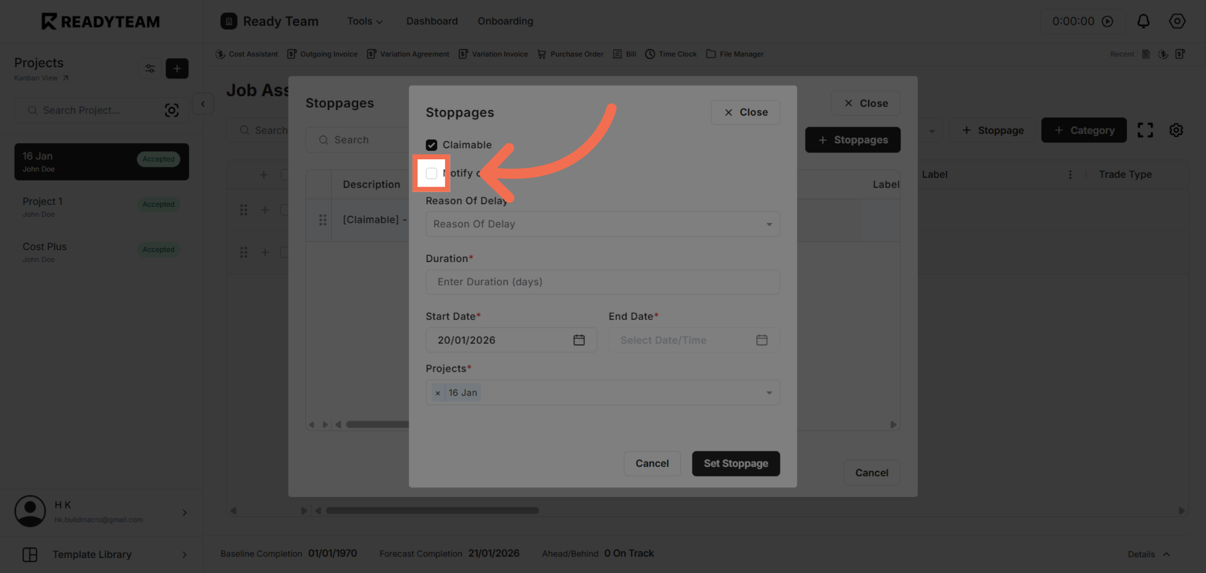This screenshot has height=573, width=1206.
Task: Launch the Purchase Order tool
Action: click(x=570, y=54)
